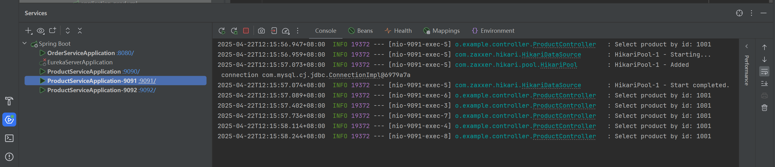The image size is (775, 167).
Task: Switch to the Beans tab
Action: (360, 31)
